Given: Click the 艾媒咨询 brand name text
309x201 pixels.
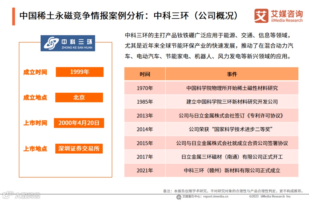Looking at the screenshot, I should pos(287,14).
